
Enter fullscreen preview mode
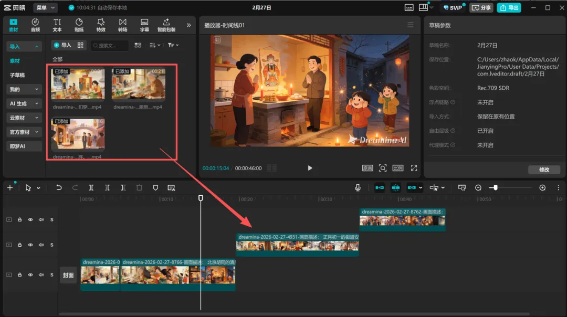pyautogui.click(x=414, y=168)
